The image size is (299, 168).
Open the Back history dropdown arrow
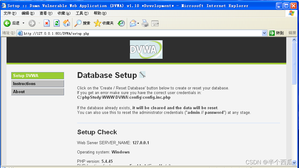click(x=23, y=23)
